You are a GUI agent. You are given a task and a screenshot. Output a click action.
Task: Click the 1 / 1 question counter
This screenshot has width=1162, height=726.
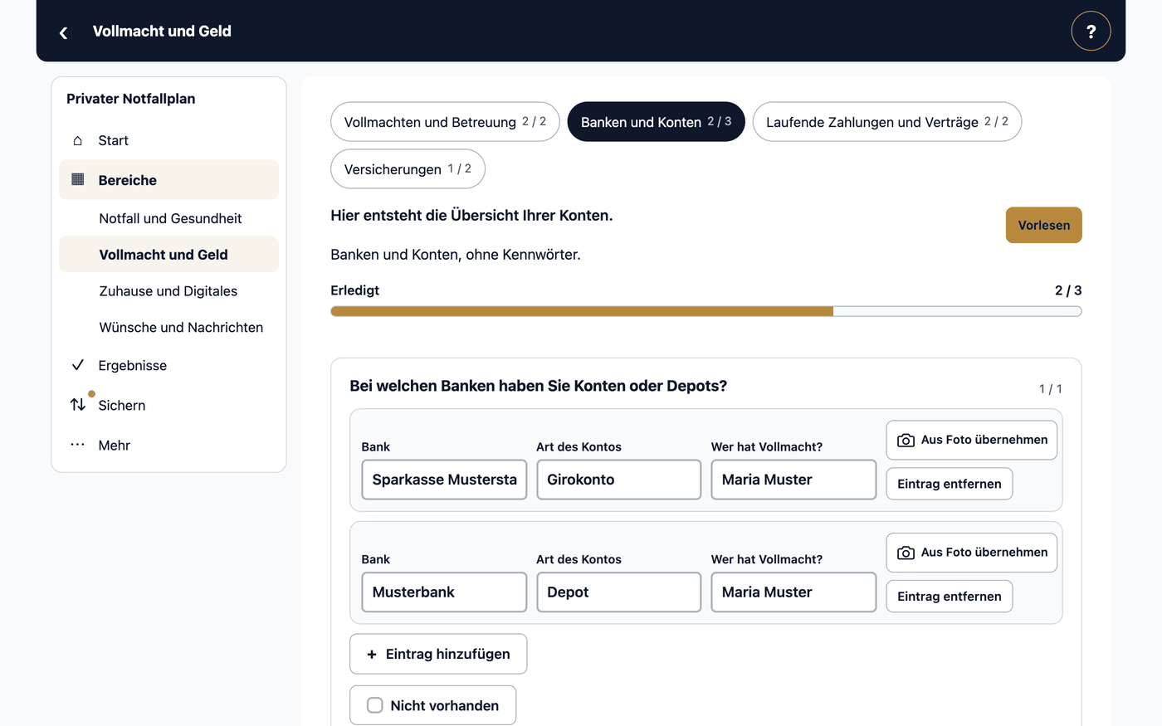click(x=1051, y=389)
